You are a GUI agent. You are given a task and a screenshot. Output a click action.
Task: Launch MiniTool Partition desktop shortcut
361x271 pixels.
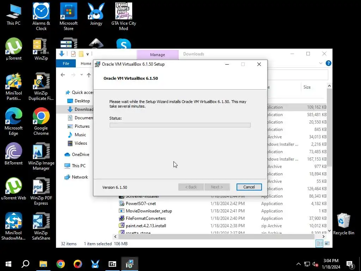point(14,87)
